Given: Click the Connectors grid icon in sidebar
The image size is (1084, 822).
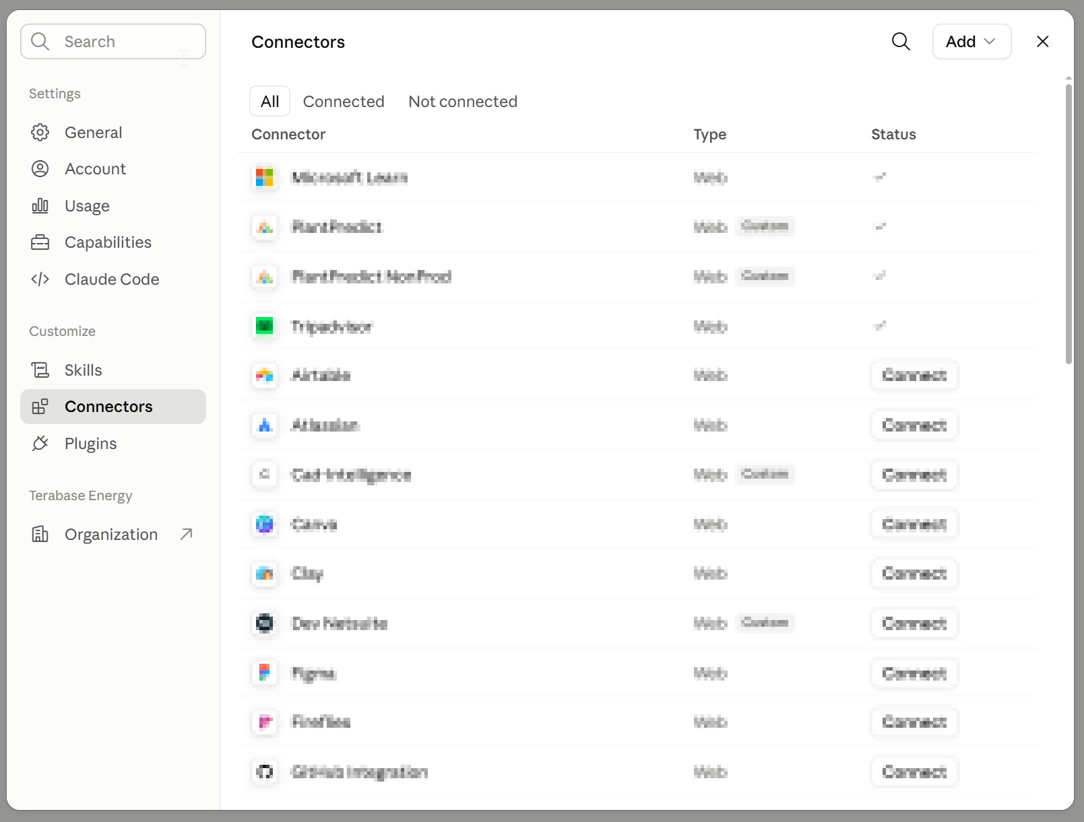Looking at the screenshot, I should tap(40, 407).
